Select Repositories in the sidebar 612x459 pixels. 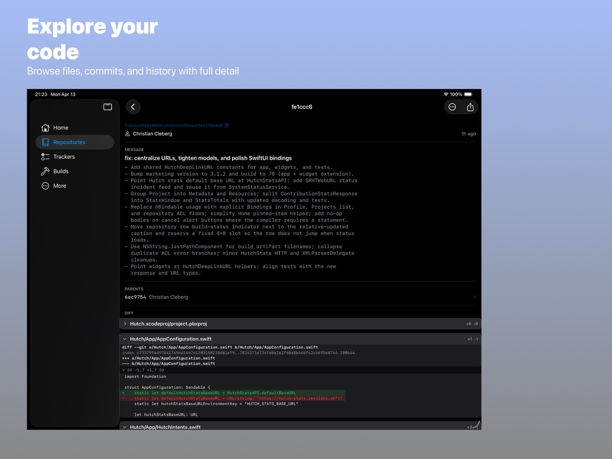click(75, 142)
